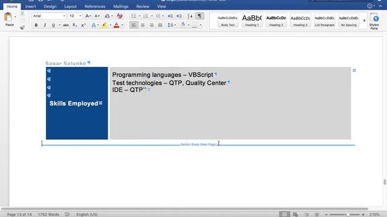Toggle show paragraph marks
The image size is (387, 217).
[x=200, y=16]
